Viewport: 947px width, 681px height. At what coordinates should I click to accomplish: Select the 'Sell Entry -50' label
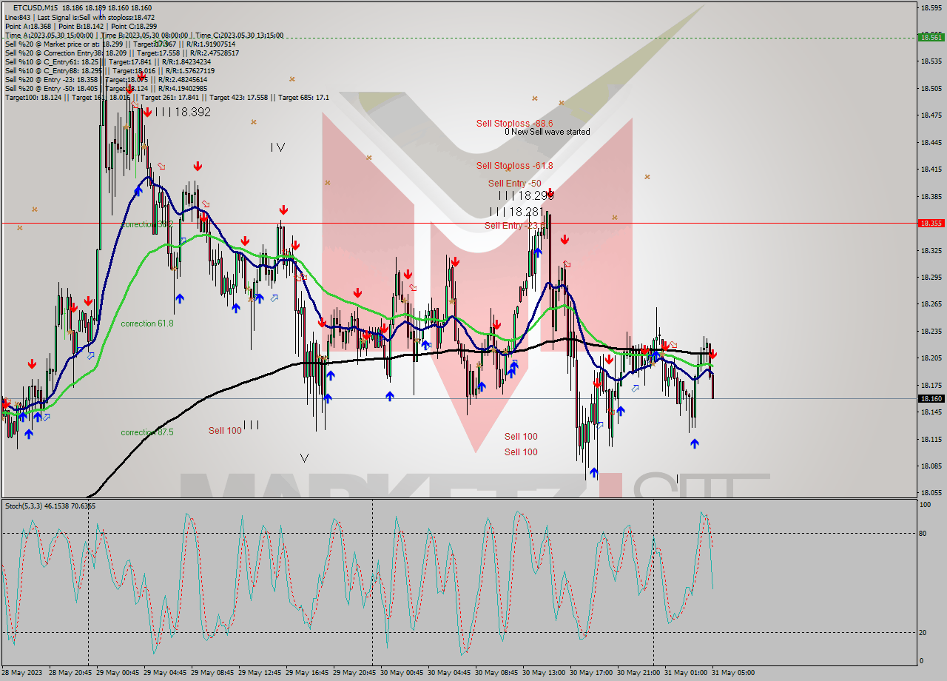coord(514,184)
